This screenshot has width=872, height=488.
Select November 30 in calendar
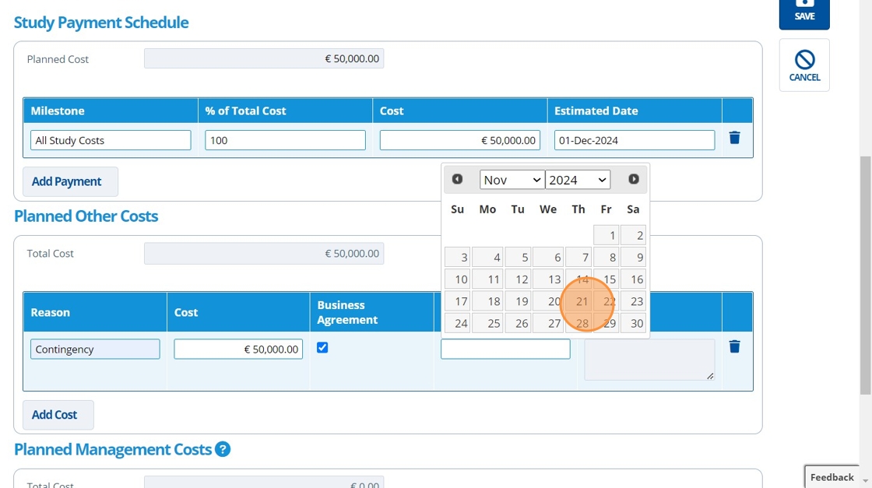click(x=634, y=323)
